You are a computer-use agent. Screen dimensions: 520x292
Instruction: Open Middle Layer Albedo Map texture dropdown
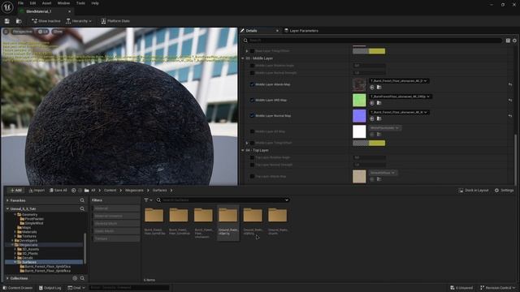399,81
